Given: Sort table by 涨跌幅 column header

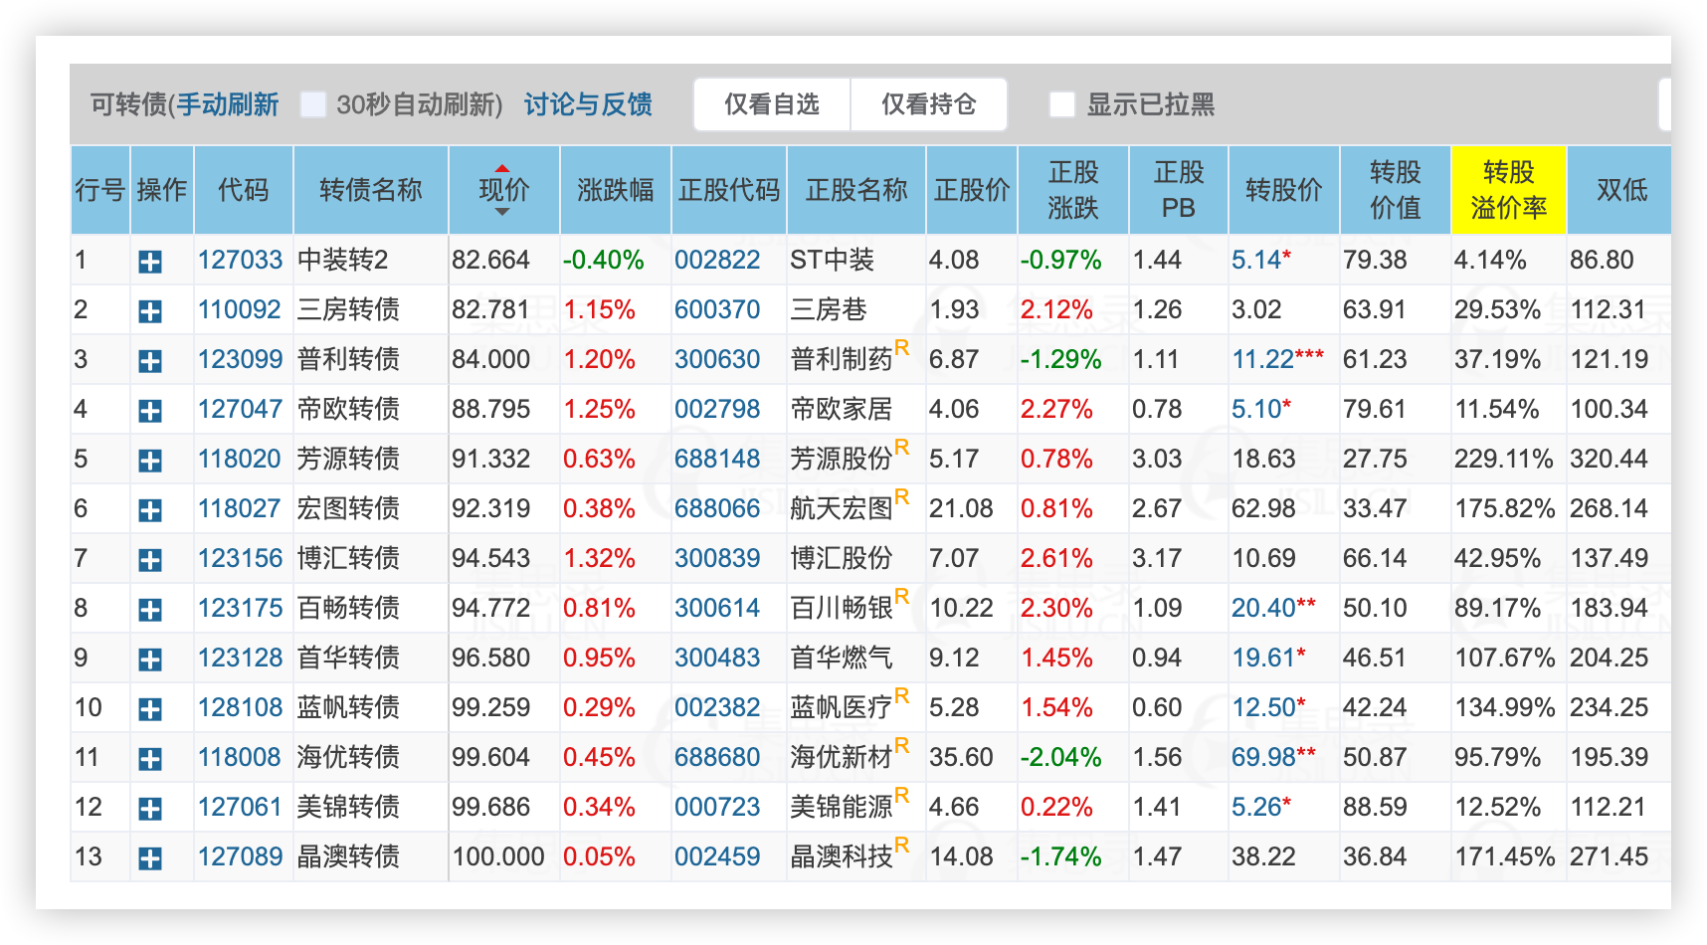Looking at the screenshot, I should pos(616,190).
